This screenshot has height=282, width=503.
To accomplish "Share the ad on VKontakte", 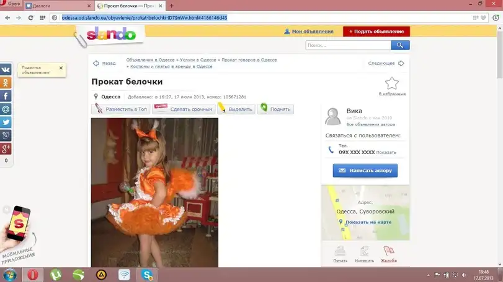I will (6, 70).
